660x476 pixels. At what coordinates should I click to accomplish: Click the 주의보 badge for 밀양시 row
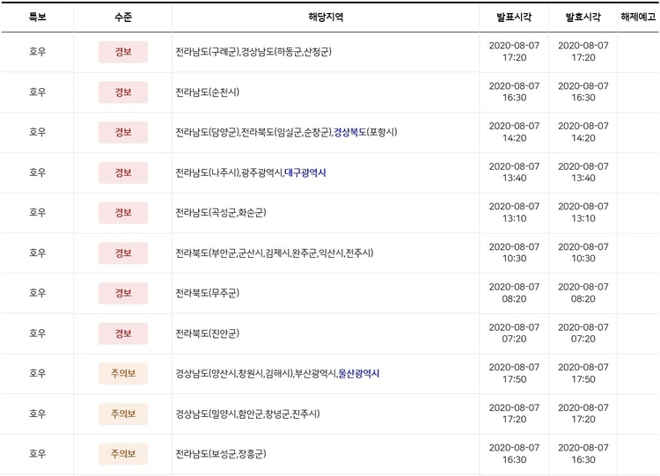tap(123, 414)
